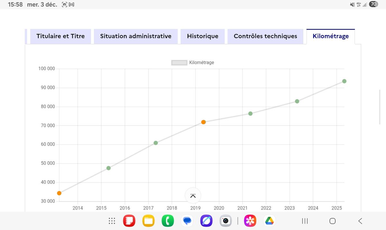Click the grey Kilométrage legend swatch
The height and width of the screenshot is (230, 386).
click(x=179, y=63)
